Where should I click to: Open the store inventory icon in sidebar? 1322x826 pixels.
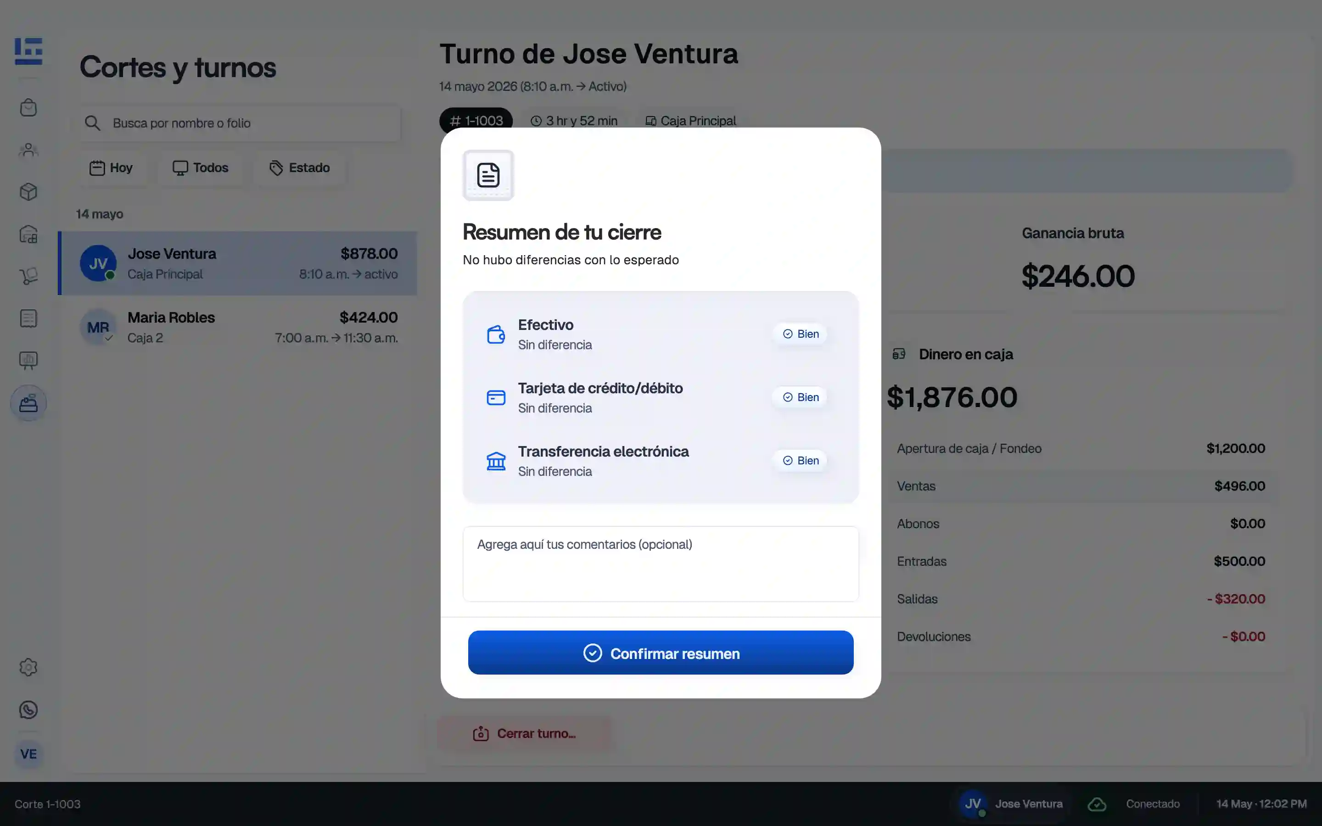click(x=28, y=234)
